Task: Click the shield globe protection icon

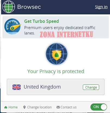Action: 57,54
